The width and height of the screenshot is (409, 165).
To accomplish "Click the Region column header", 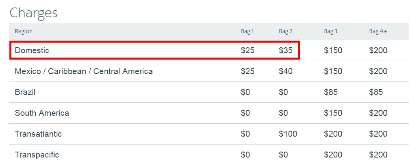I will [x=23, y=31].
